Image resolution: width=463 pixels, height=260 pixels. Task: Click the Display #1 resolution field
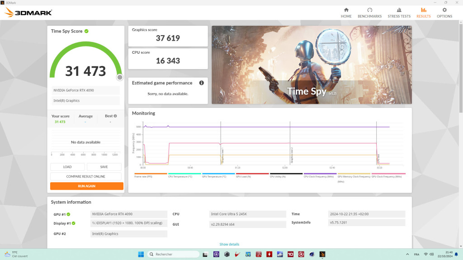(x=129, y=223)
